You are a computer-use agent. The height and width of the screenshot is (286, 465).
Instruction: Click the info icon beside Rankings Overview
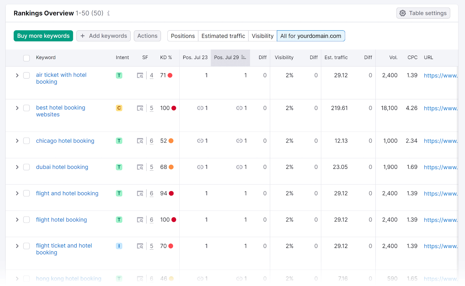[108, 13]
